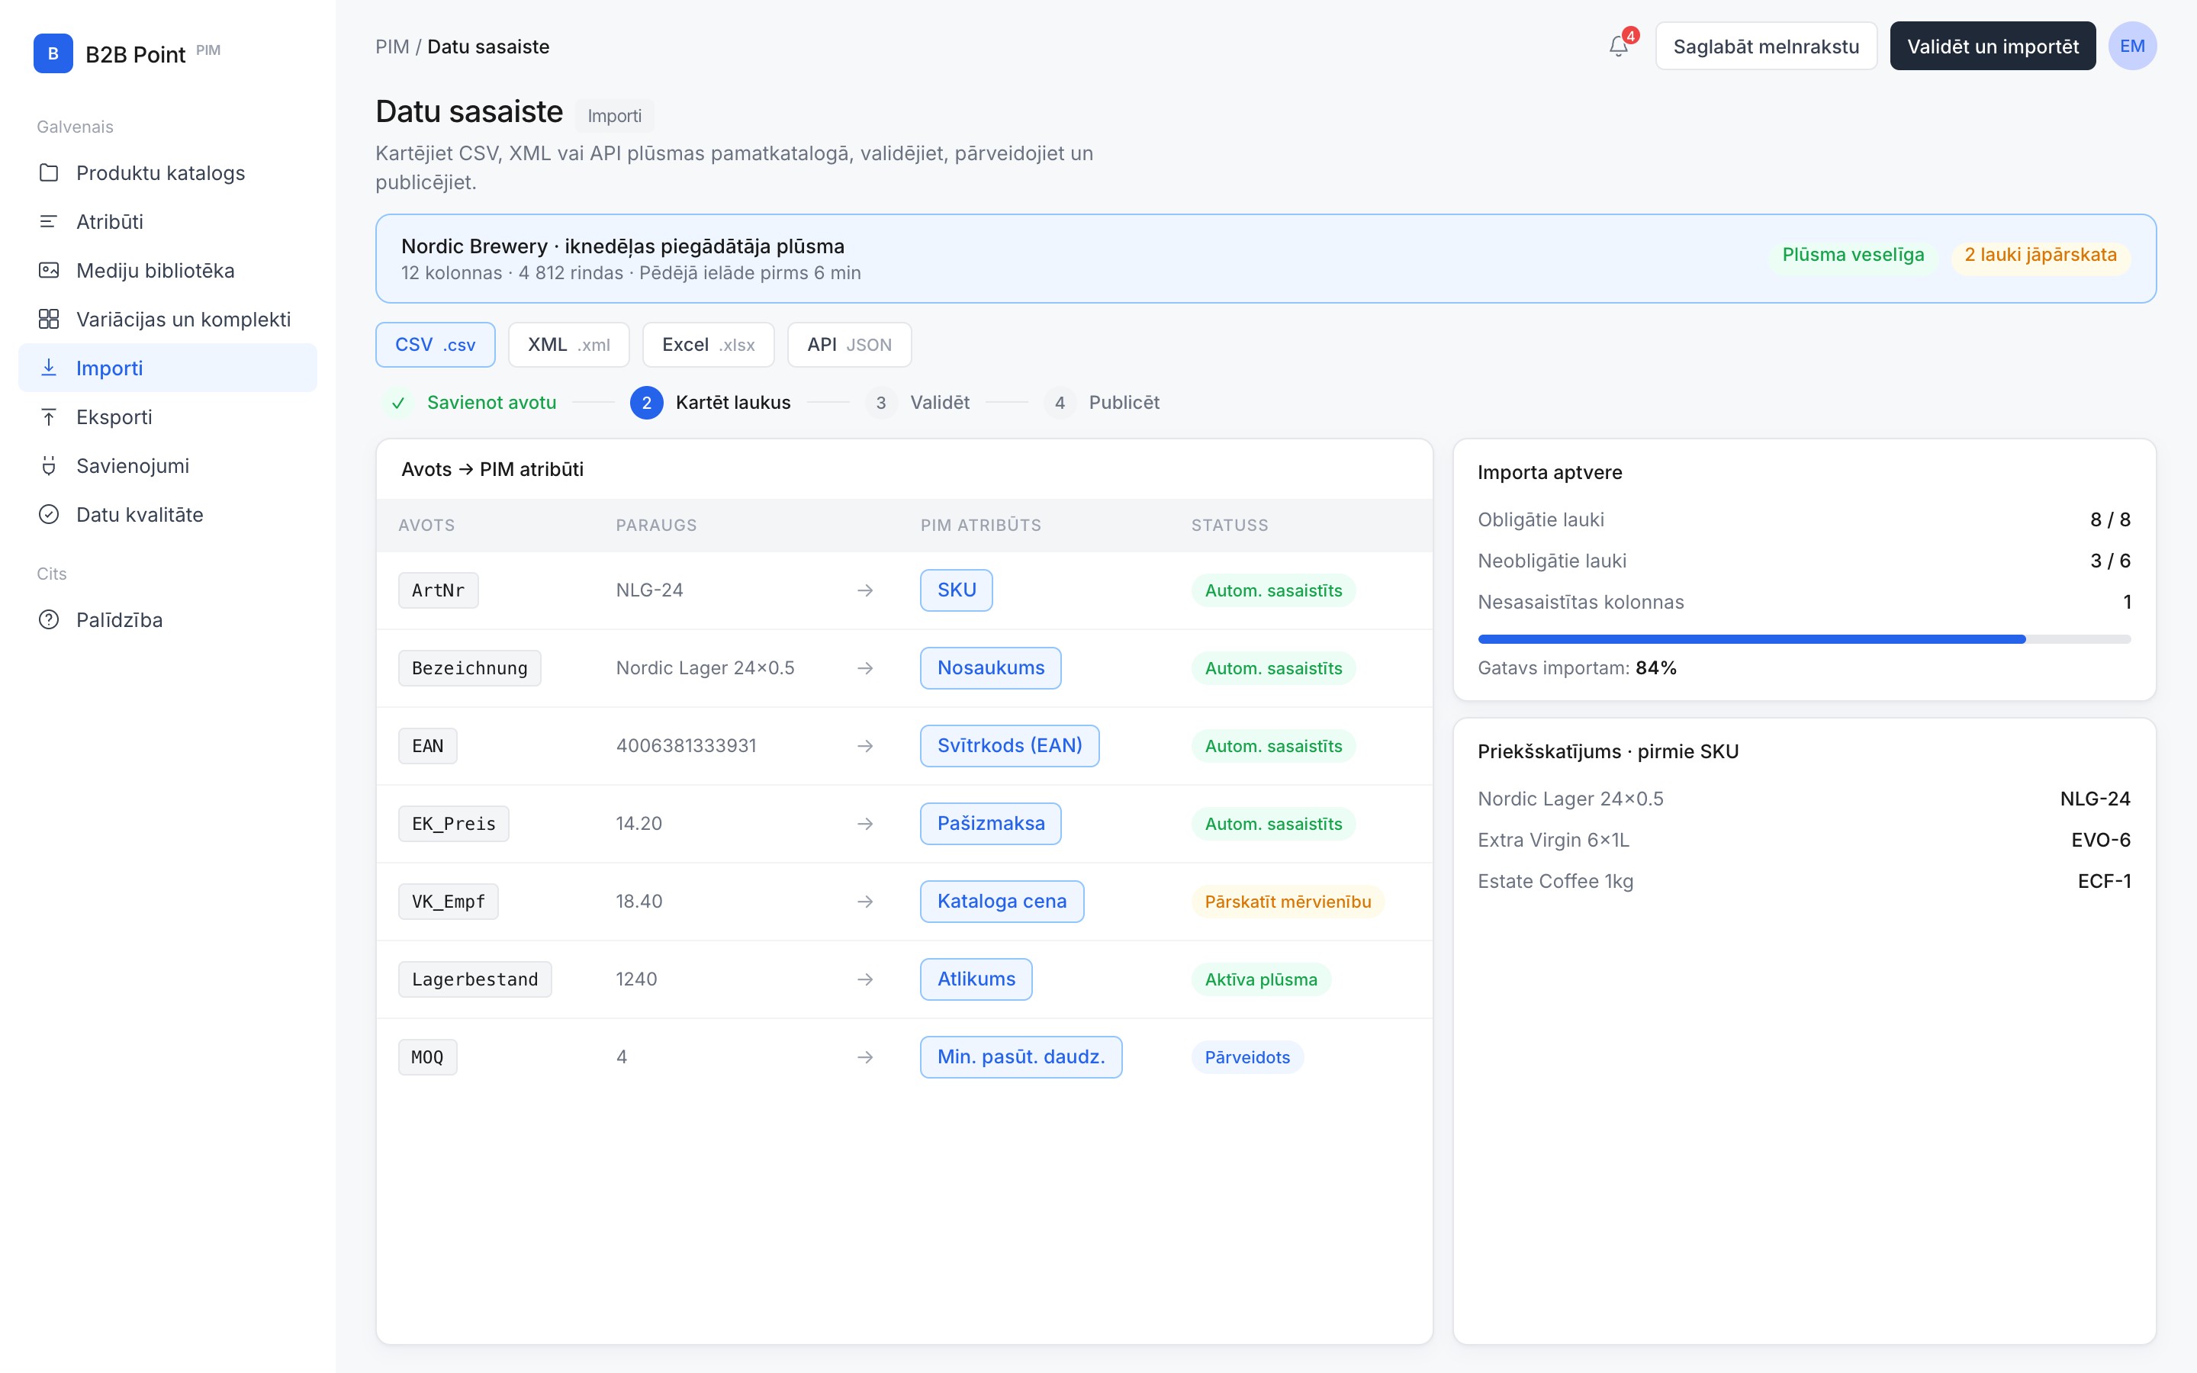Click the Aktīva plūsma status badge
The image size is (2197, 1373).
coord(1261,979)
